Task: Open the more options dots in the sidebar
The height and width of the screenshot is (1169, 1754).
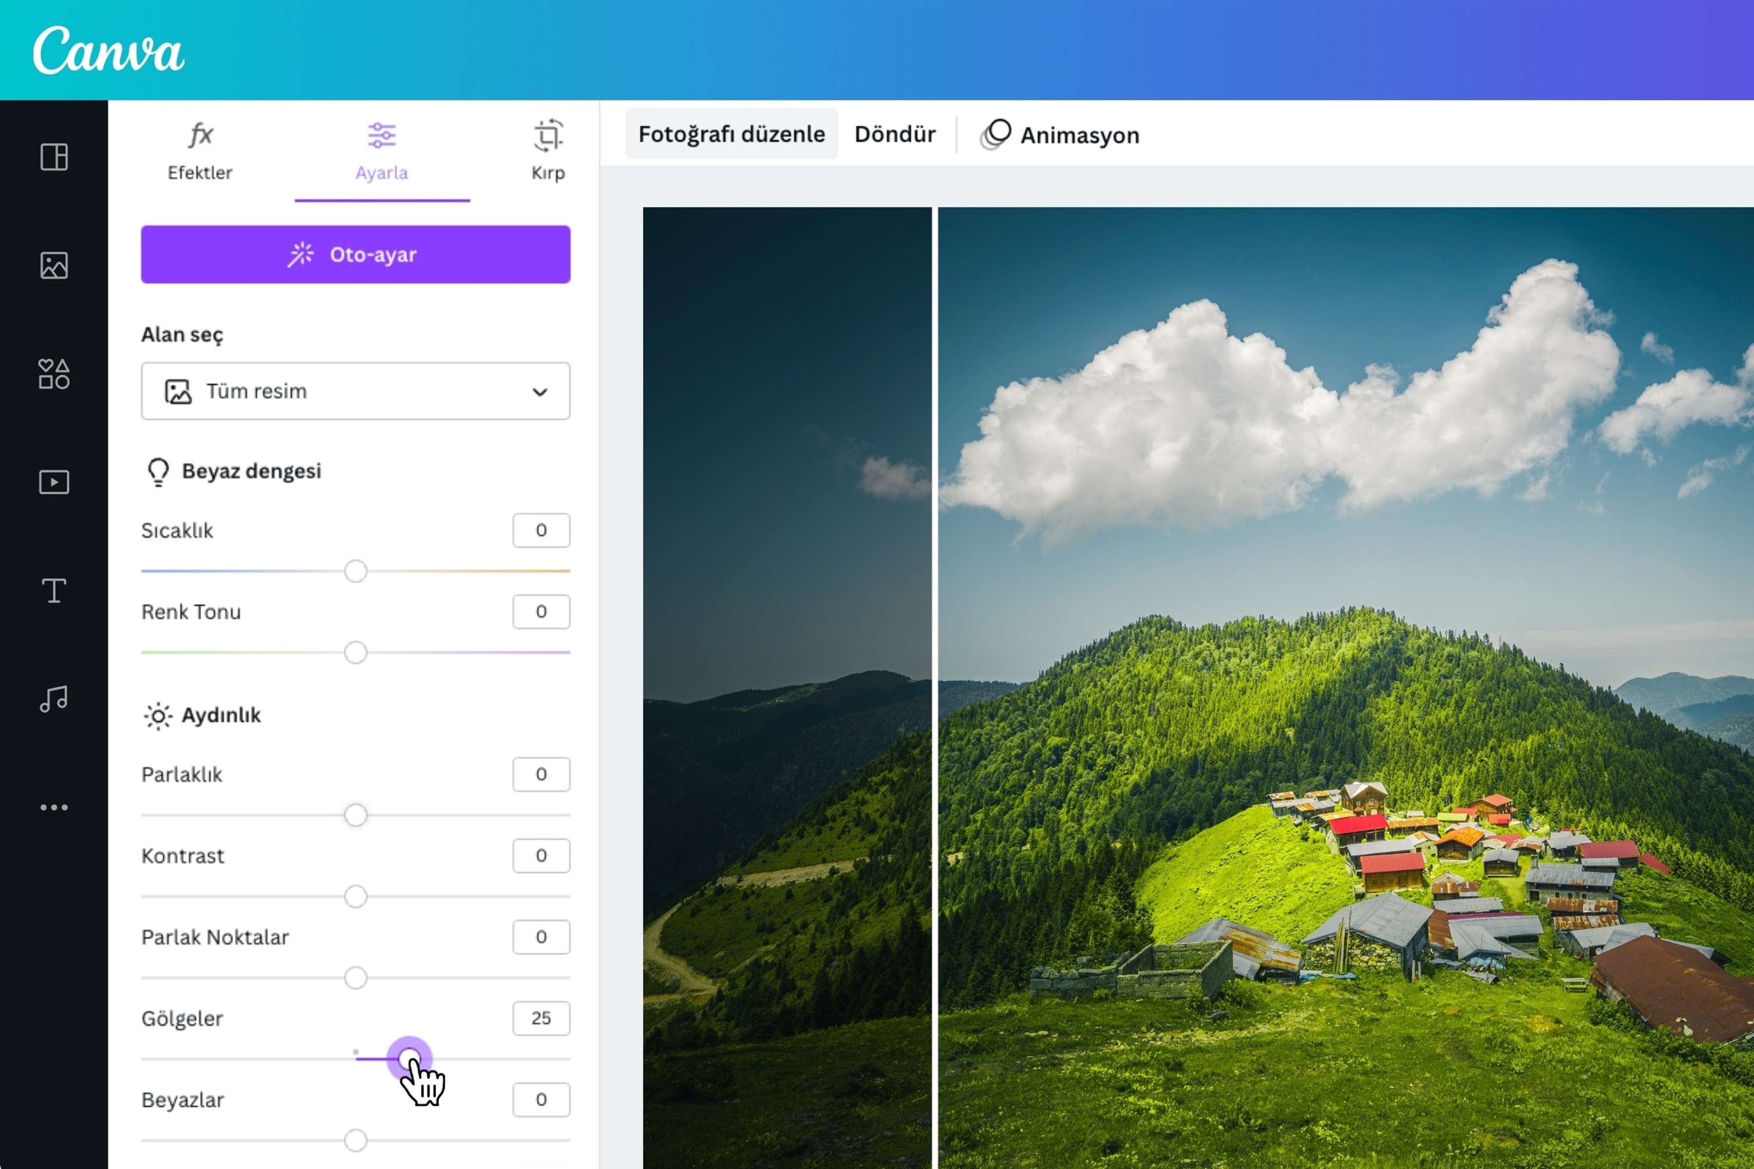Action: coord(54,808)
